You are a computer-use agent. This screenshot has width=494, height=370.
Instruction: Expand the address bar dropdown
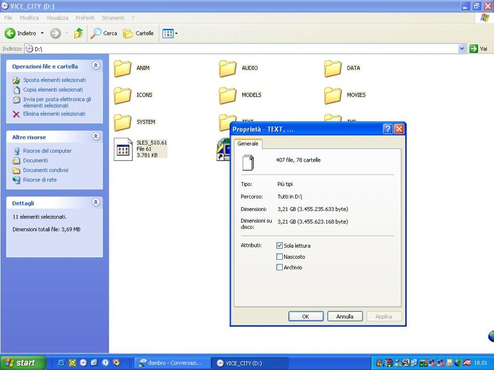click(462, 49)
